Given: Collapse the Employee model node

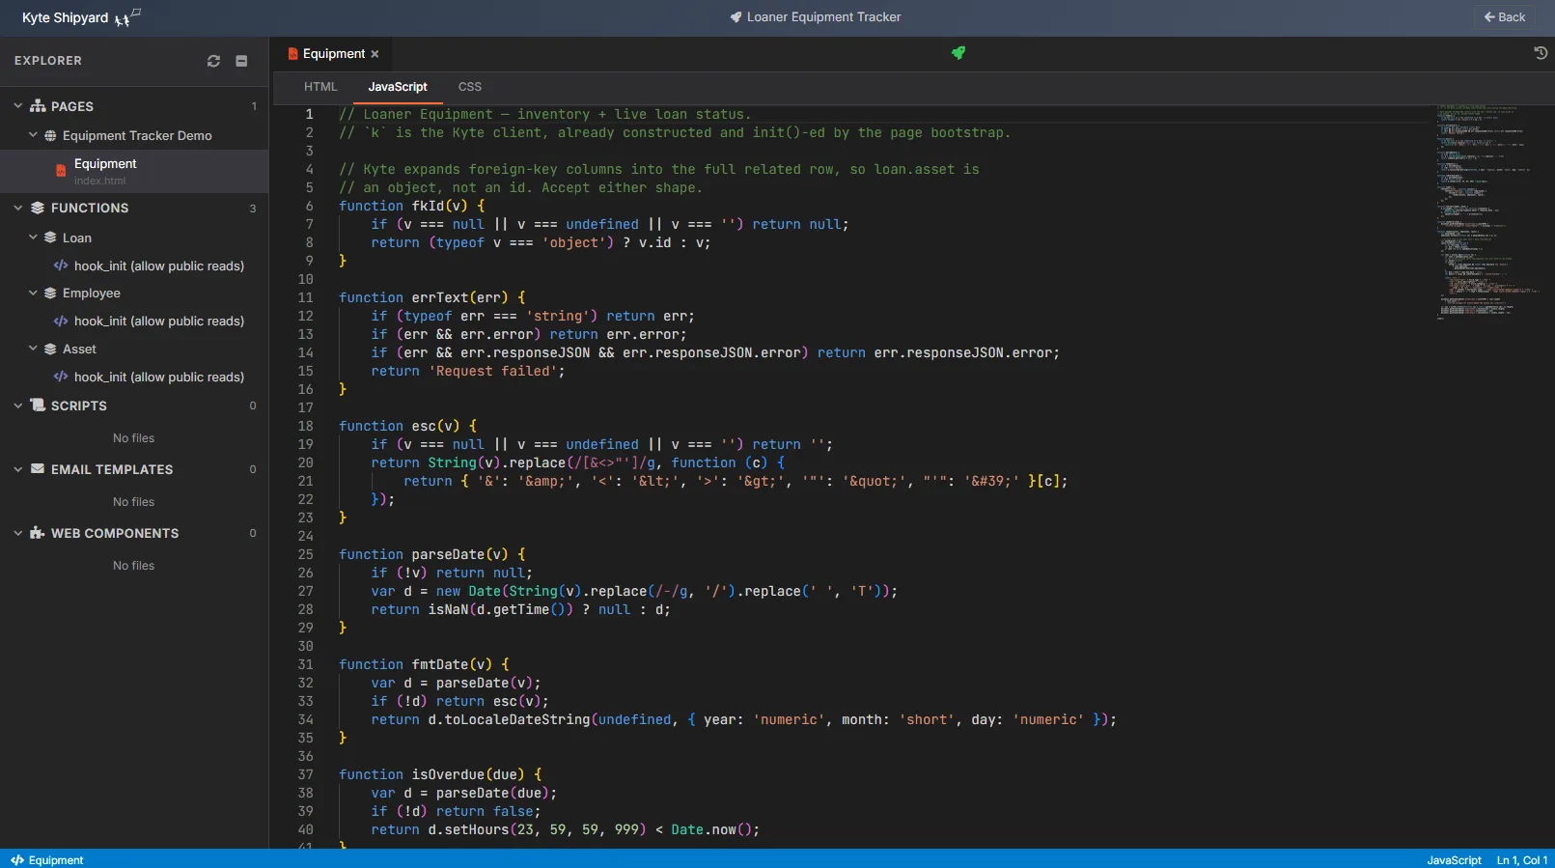Looking at the screenshot, I should pos(33,293).
